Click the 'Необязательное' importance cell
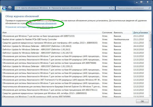Viewport: 153px width, 107px height. (121, 39)
